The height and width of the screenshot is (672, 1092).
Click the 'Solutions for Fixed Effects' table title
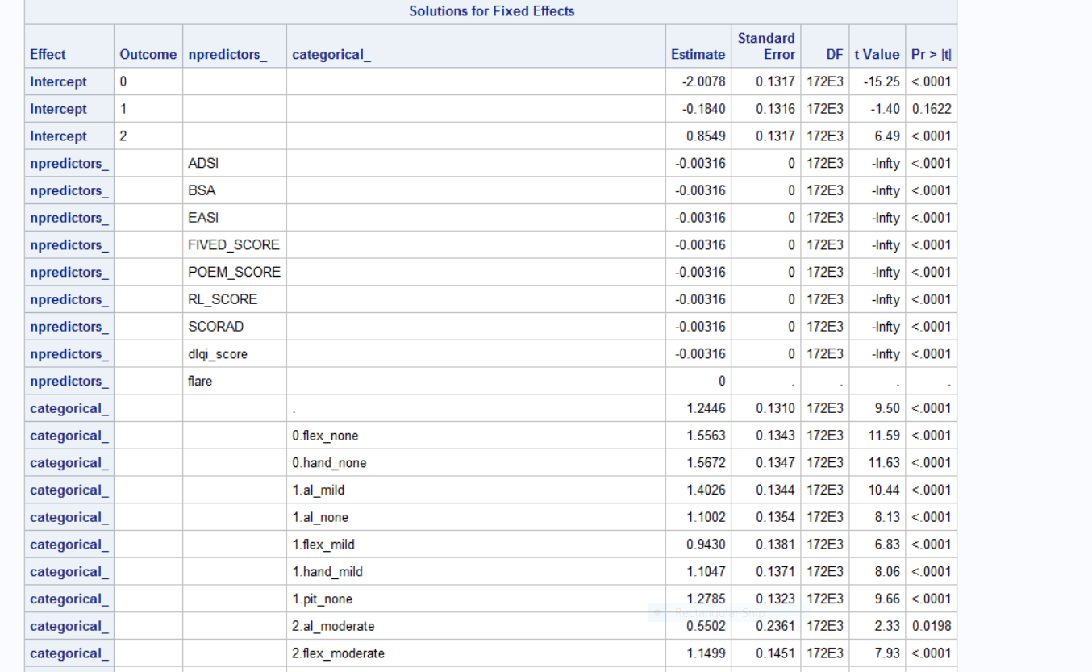[491, 11]
